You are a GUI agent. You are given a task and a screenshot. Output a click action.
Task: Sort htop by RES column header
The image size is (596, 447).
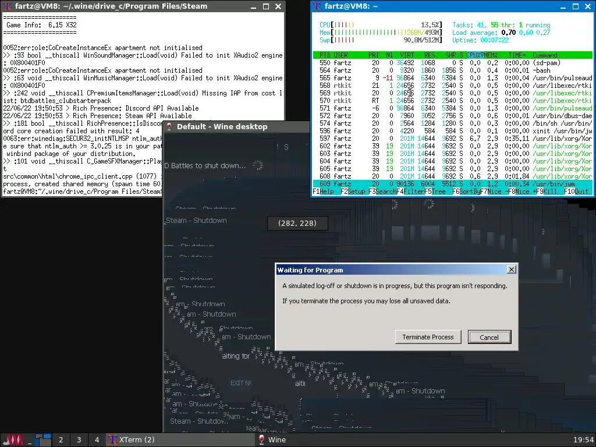pos(430,55)
